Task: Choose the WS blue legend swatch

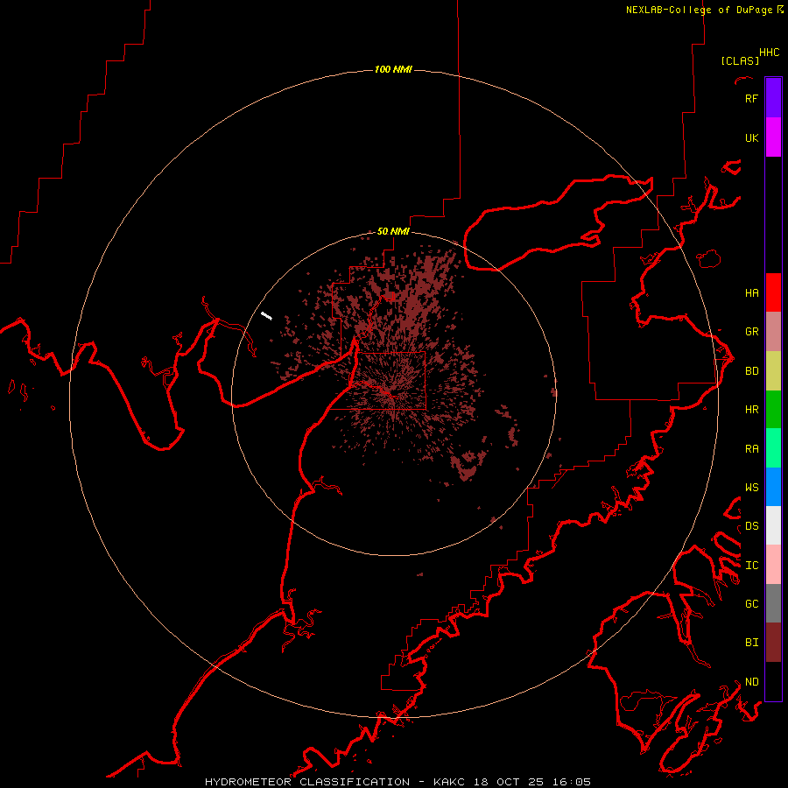Action: [x=773, y=487]
